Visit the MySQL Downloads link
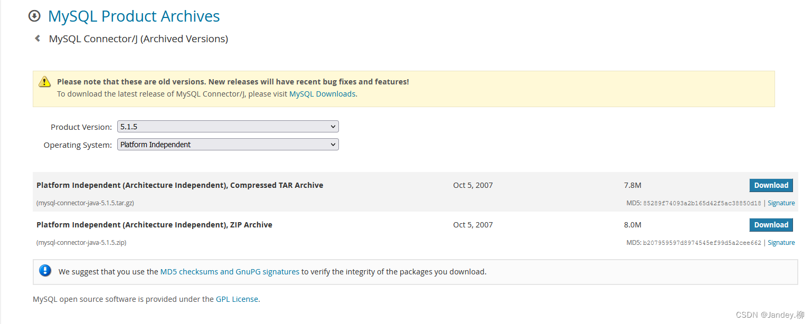The height and width of the screenshot is (324, 812). pos(322,94)
